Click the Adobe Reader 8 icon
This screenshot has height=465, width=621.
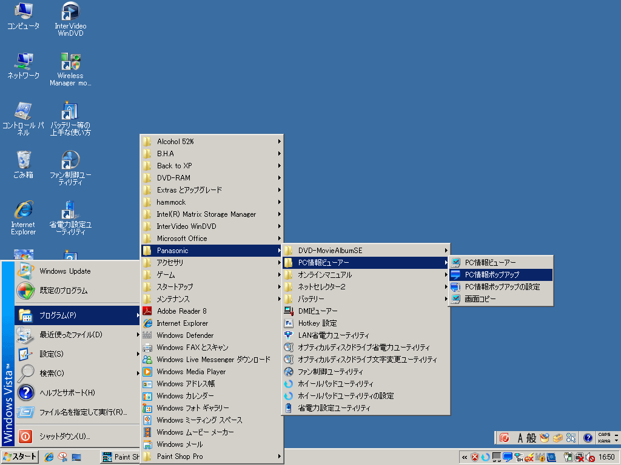[147, 311]
